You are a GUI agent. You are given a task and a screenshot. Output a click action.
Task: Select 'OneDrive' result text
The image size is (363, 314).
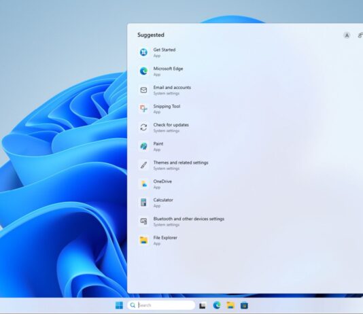pyautogui.click(x=162, y=181)
